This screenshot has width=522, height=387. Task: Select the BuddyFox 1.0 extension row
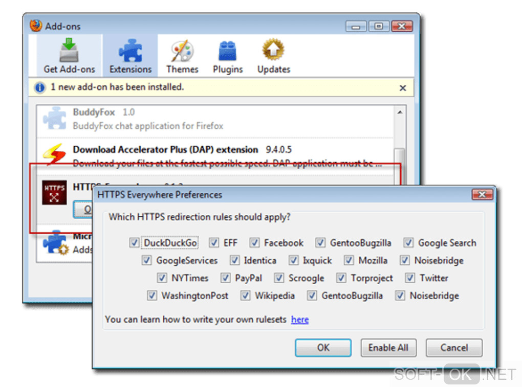click(x=215, y=120)
